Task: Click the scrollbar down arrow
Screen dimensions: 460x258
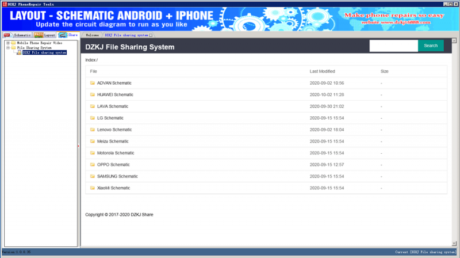Action: click(454, 244)
